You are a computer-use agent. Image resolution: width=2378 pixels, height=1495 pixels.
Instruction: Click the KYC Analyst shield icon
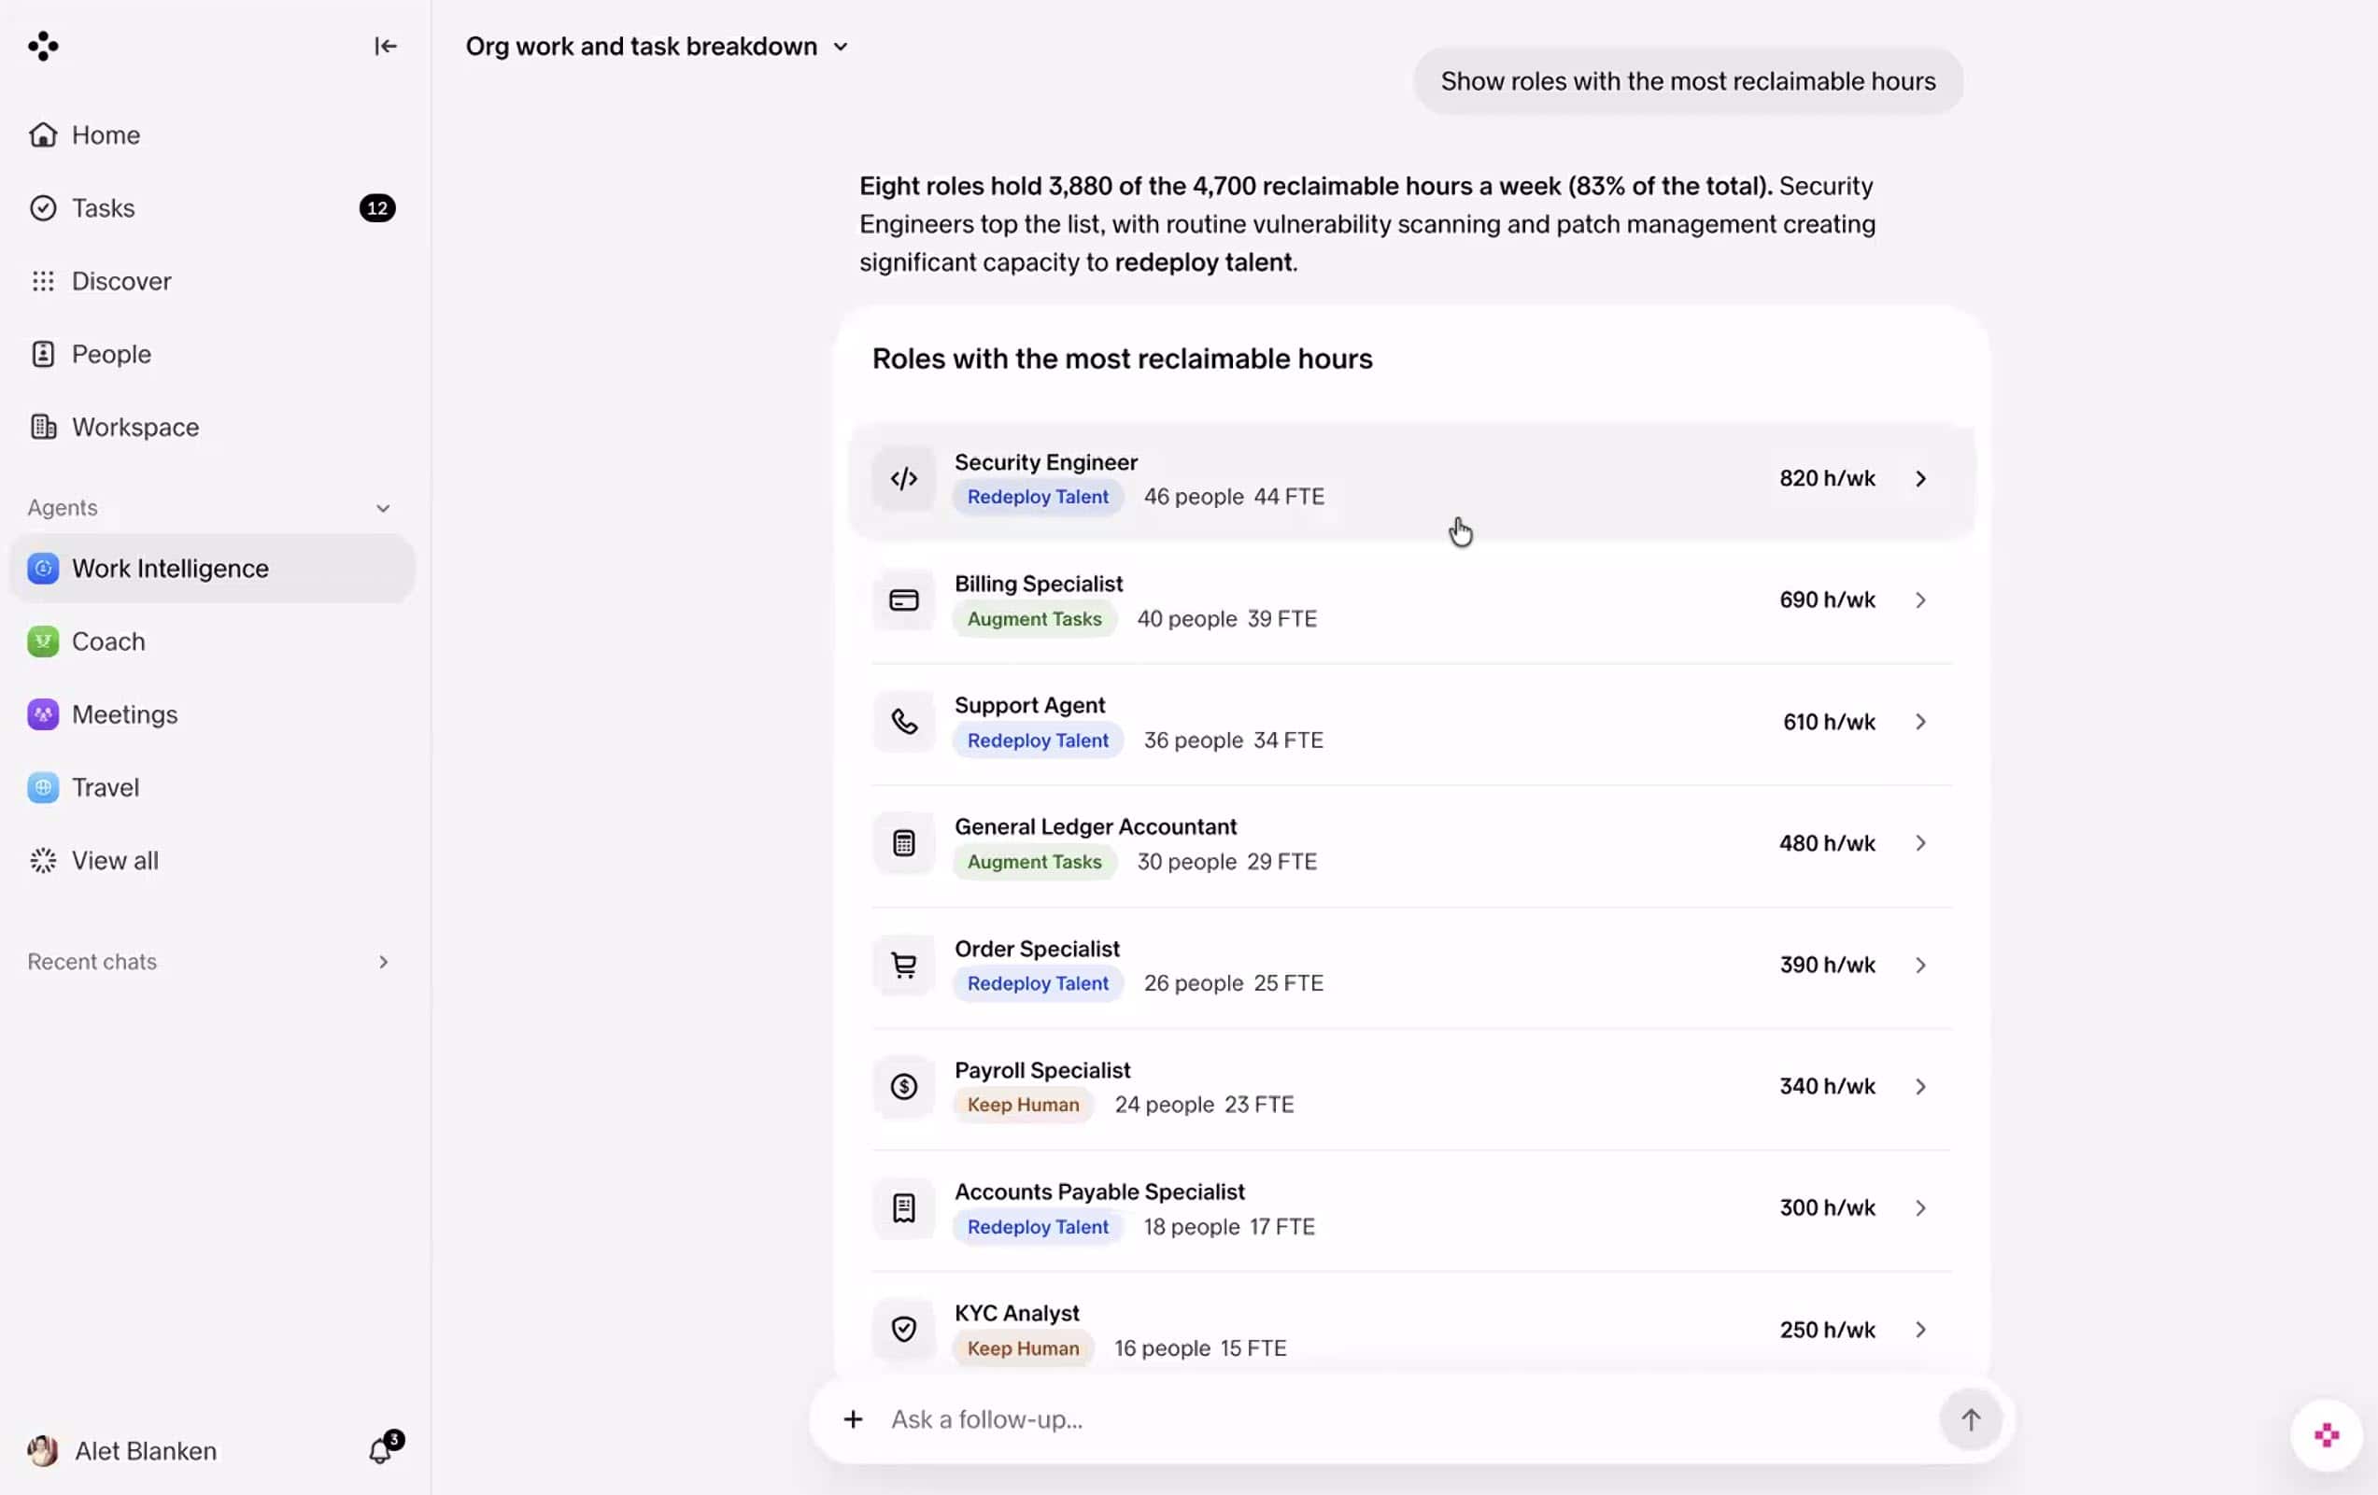tap(902, 1328)
